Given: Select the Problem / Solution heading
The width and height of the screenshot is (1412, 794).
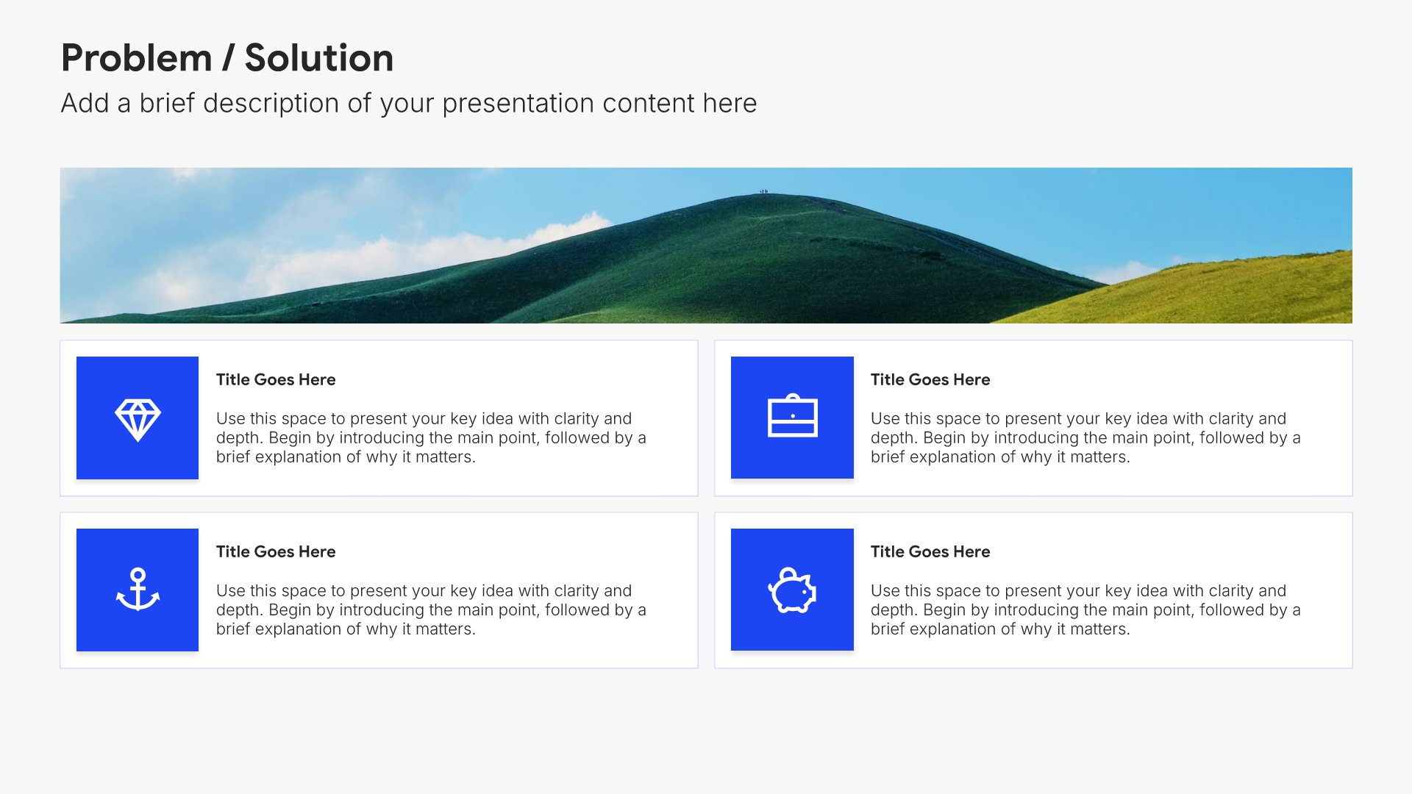Looking at the screenshot, I should coord(227,58).
